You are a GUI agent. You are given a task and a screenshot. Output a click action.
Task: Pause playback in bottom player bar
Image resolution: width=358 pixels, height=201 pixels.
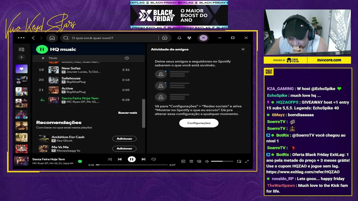(x=131, y=159)
